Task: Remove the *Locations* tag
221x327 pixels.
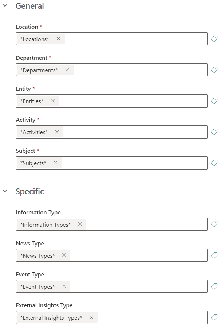Action: (59, 39)
